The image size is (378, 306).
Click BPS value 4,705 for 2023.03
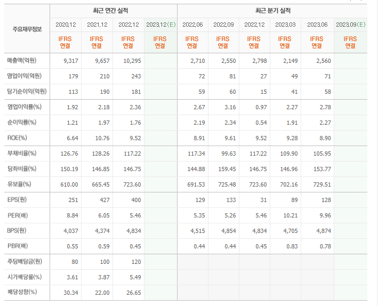[x=291, y=231]
